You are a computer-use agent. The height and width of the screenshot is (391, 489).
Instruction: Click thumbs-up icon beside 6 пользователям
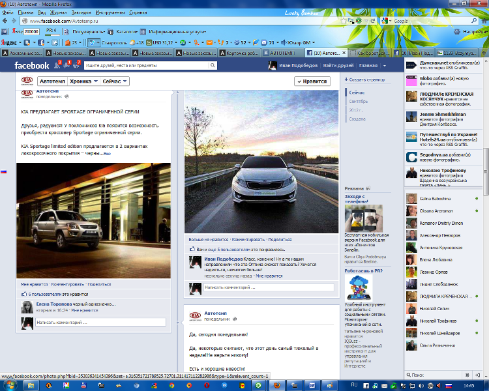tap(23, 294)
